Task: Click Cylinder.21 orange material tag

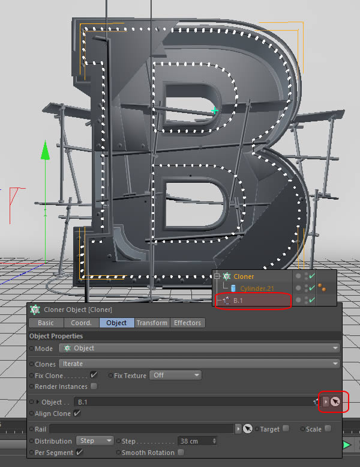Action: pos(322,287)
